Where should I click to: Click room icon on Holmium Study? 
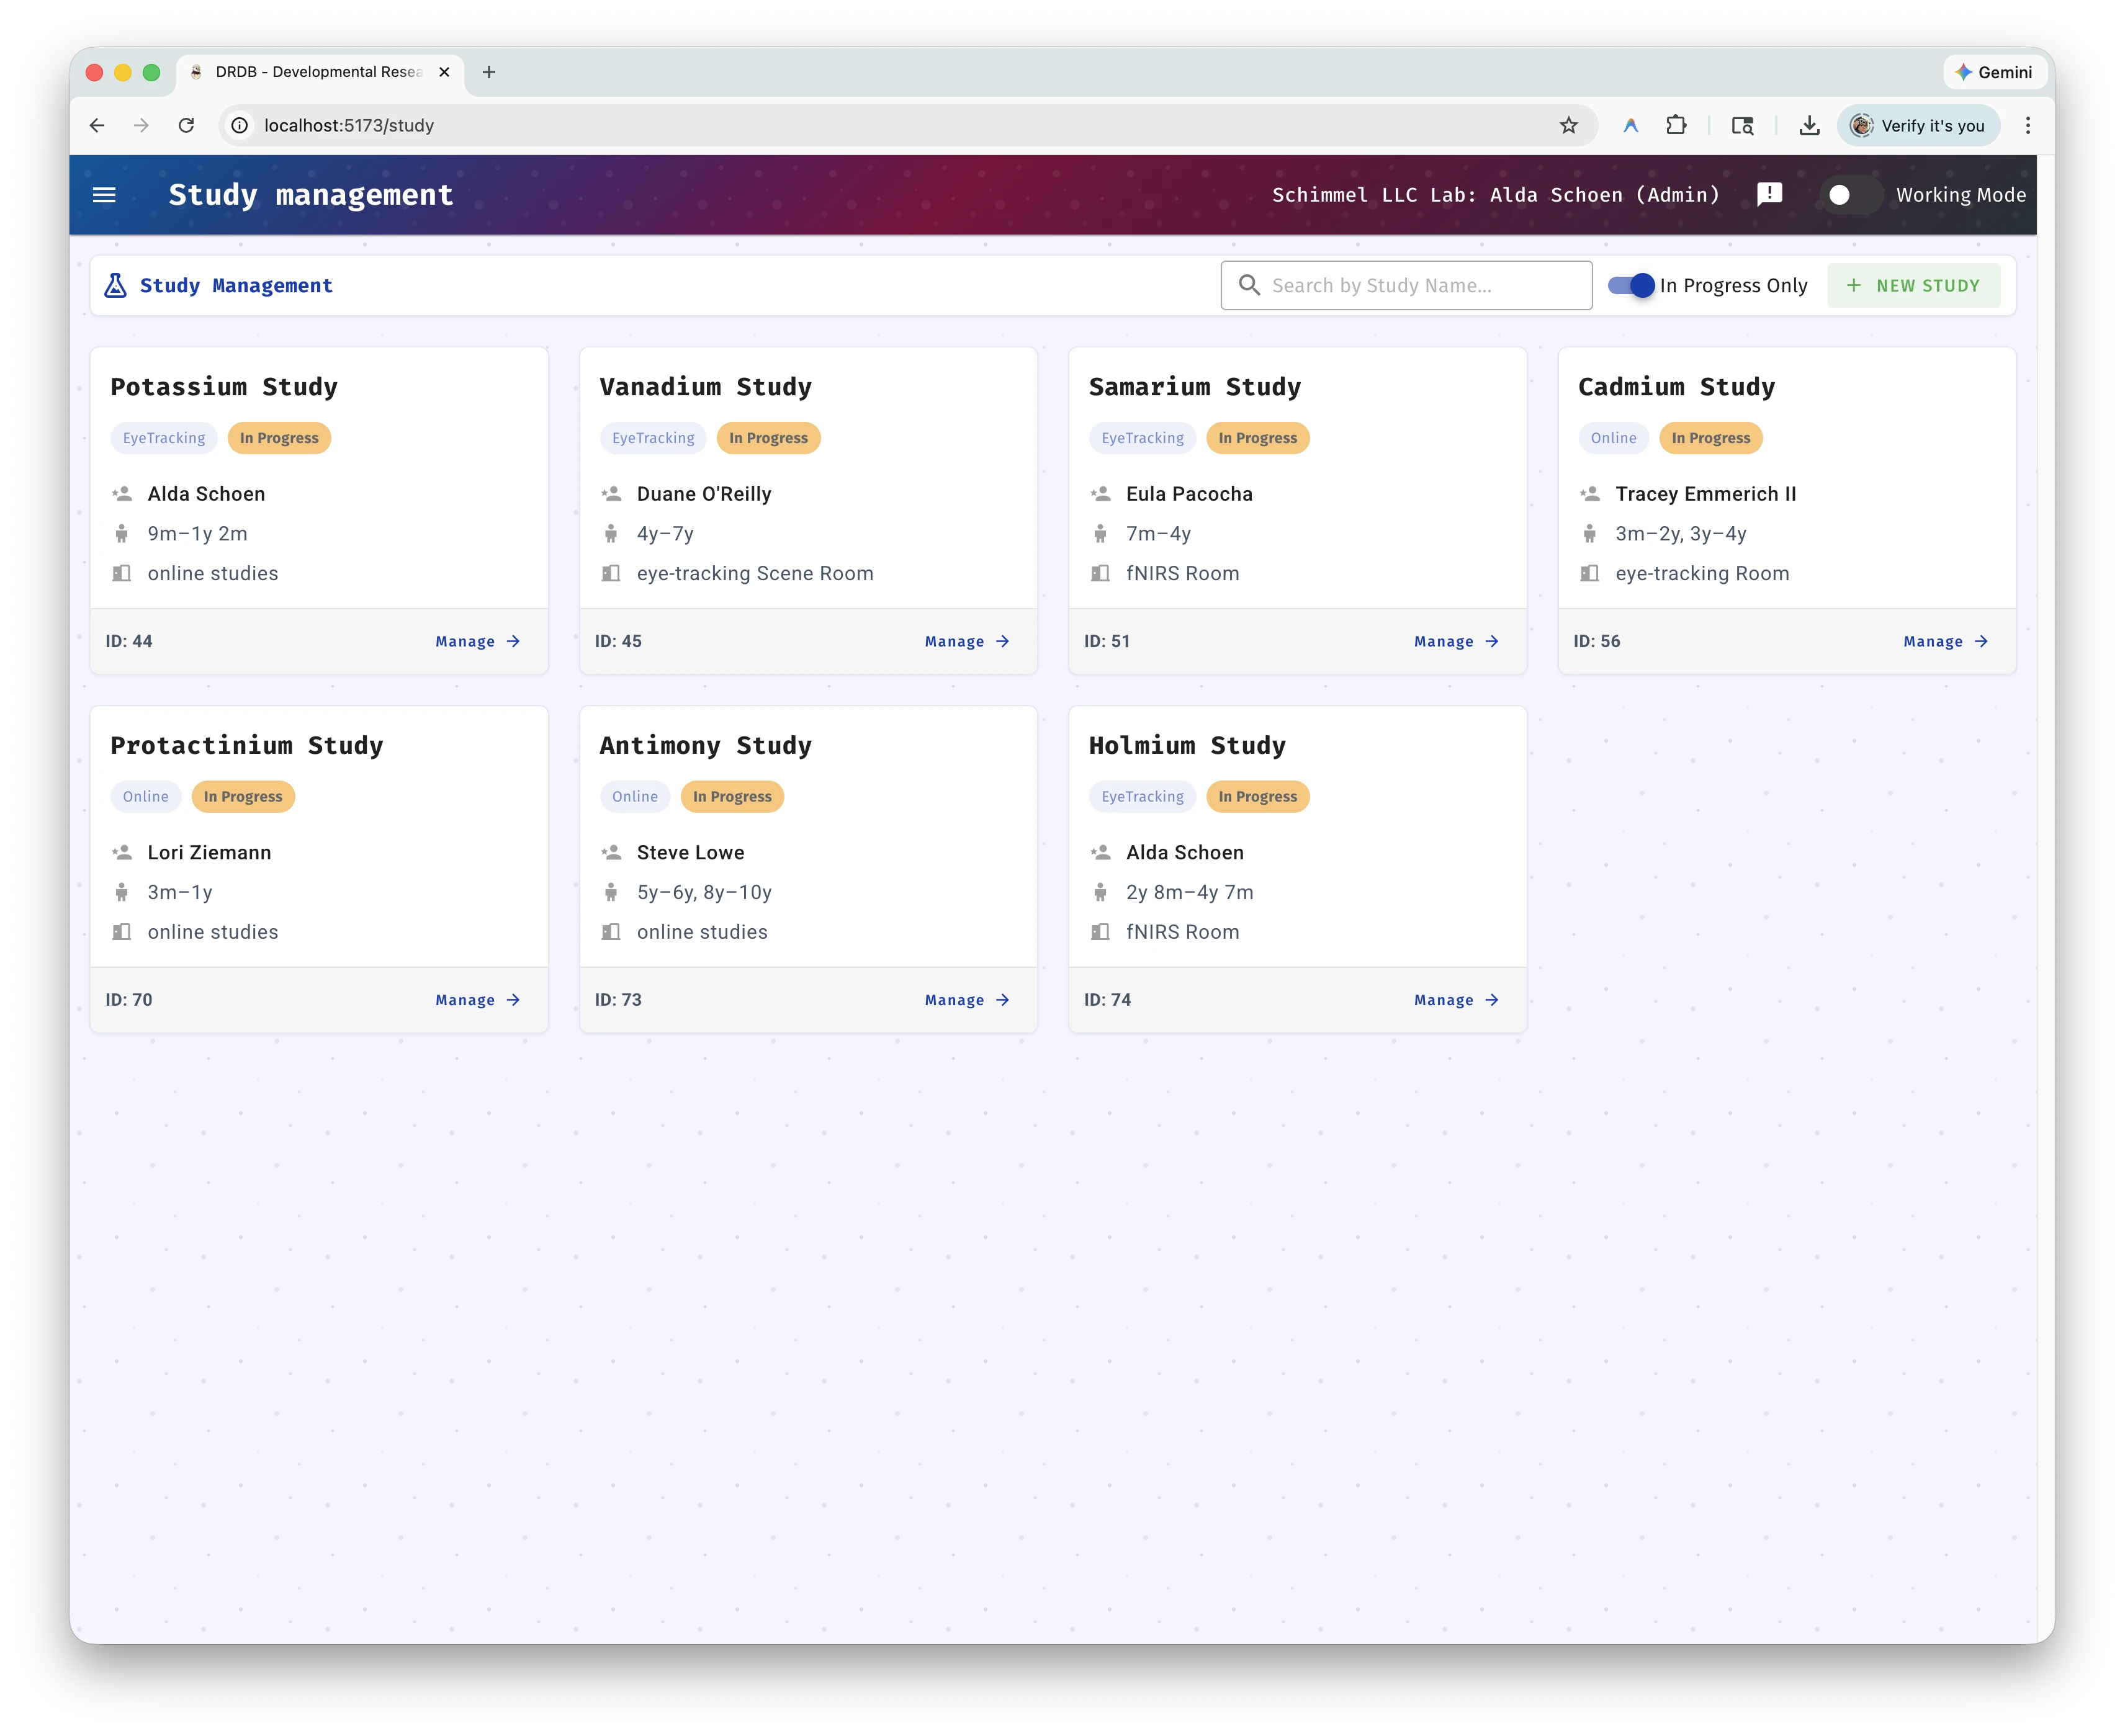point(1100,932)
